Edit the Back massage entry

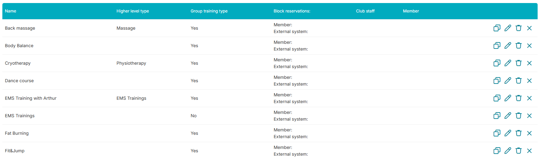[x=508, y=28]
